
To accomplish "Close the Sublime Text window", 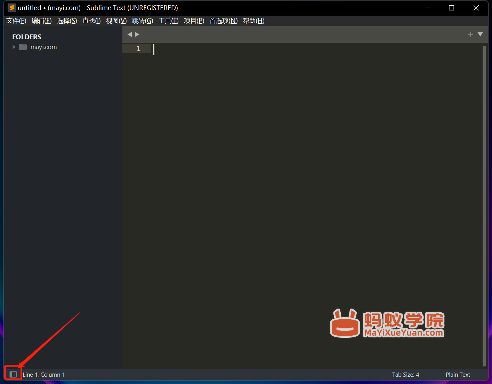I will 476,8.
